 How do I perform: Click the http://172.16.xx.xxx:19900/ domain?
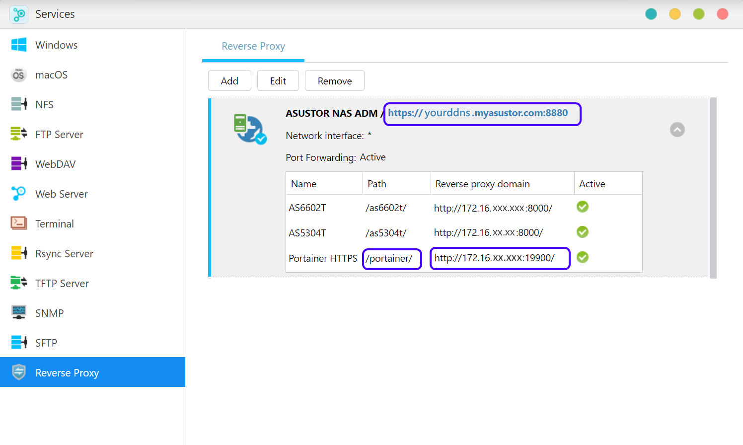coord(494,258)
